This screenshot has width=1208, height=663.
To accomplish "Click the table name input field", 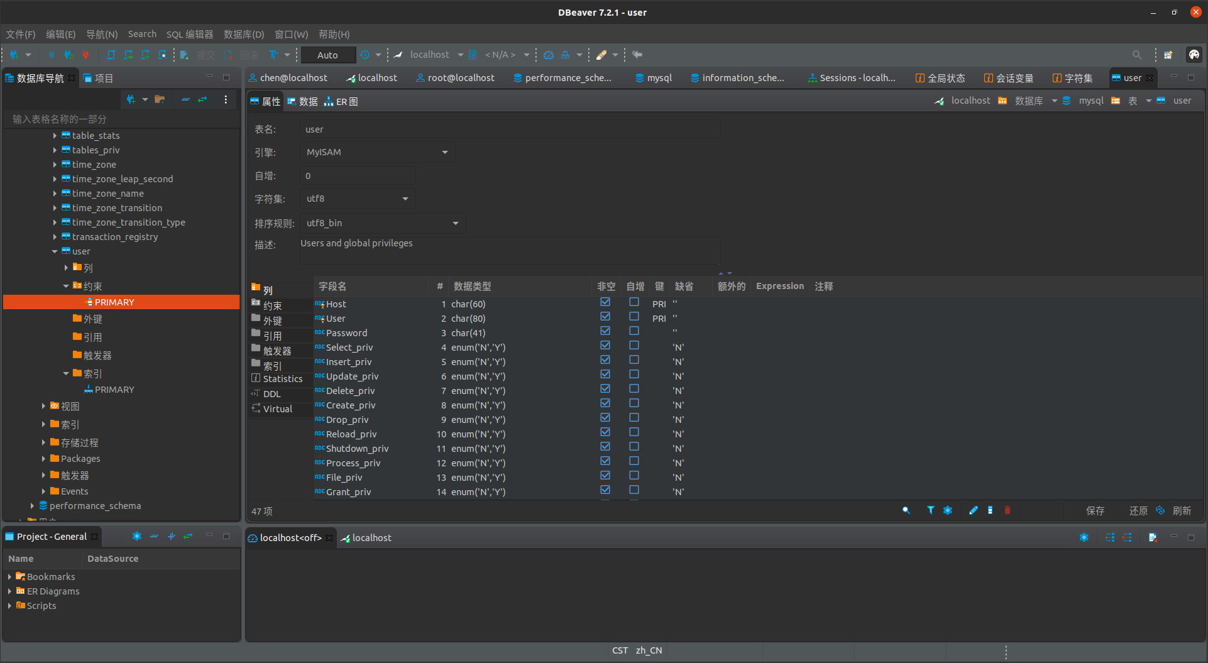I will [x=510, y=129].
